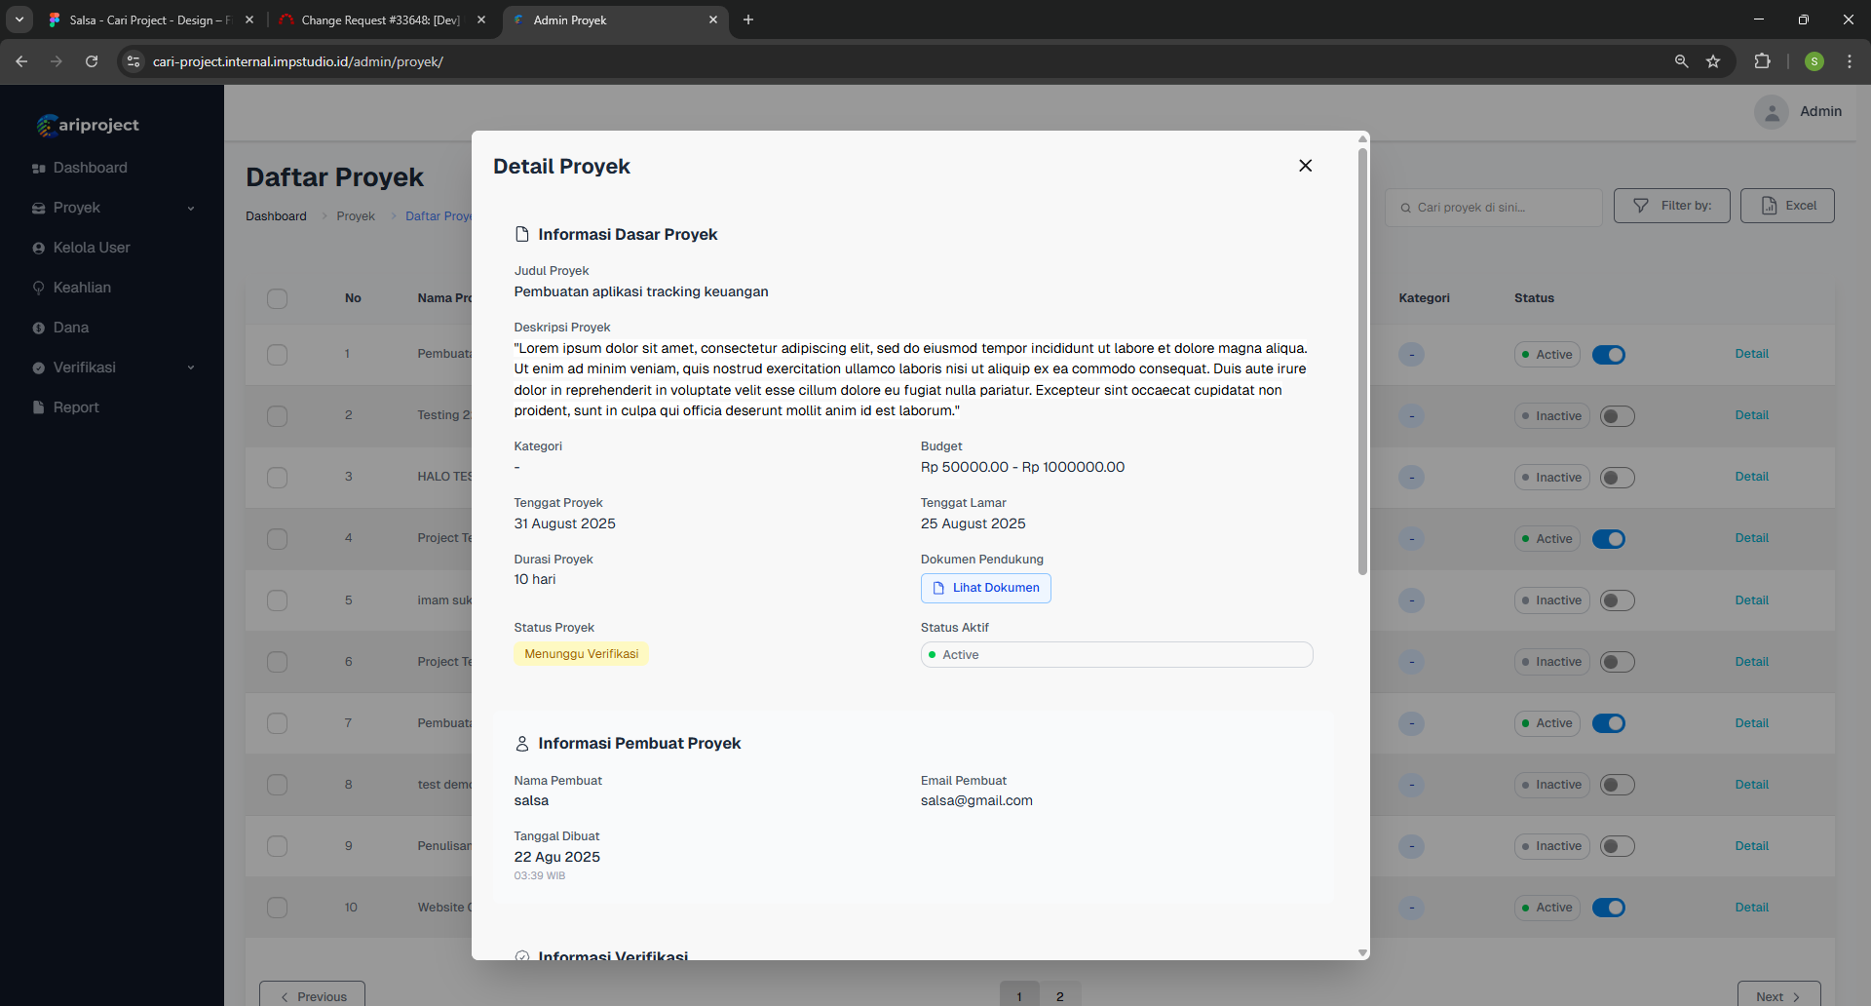Expand the Proyek sidebar submenu

pyautogui.click(x=191, y=209)
